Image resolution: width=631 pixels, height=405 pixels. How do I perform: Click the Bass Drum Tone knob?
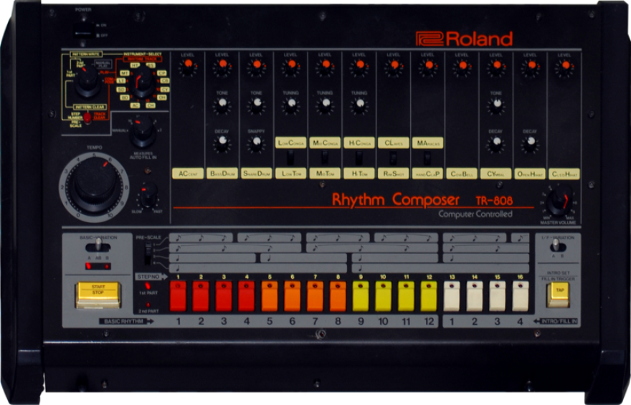tap(222, 105)
